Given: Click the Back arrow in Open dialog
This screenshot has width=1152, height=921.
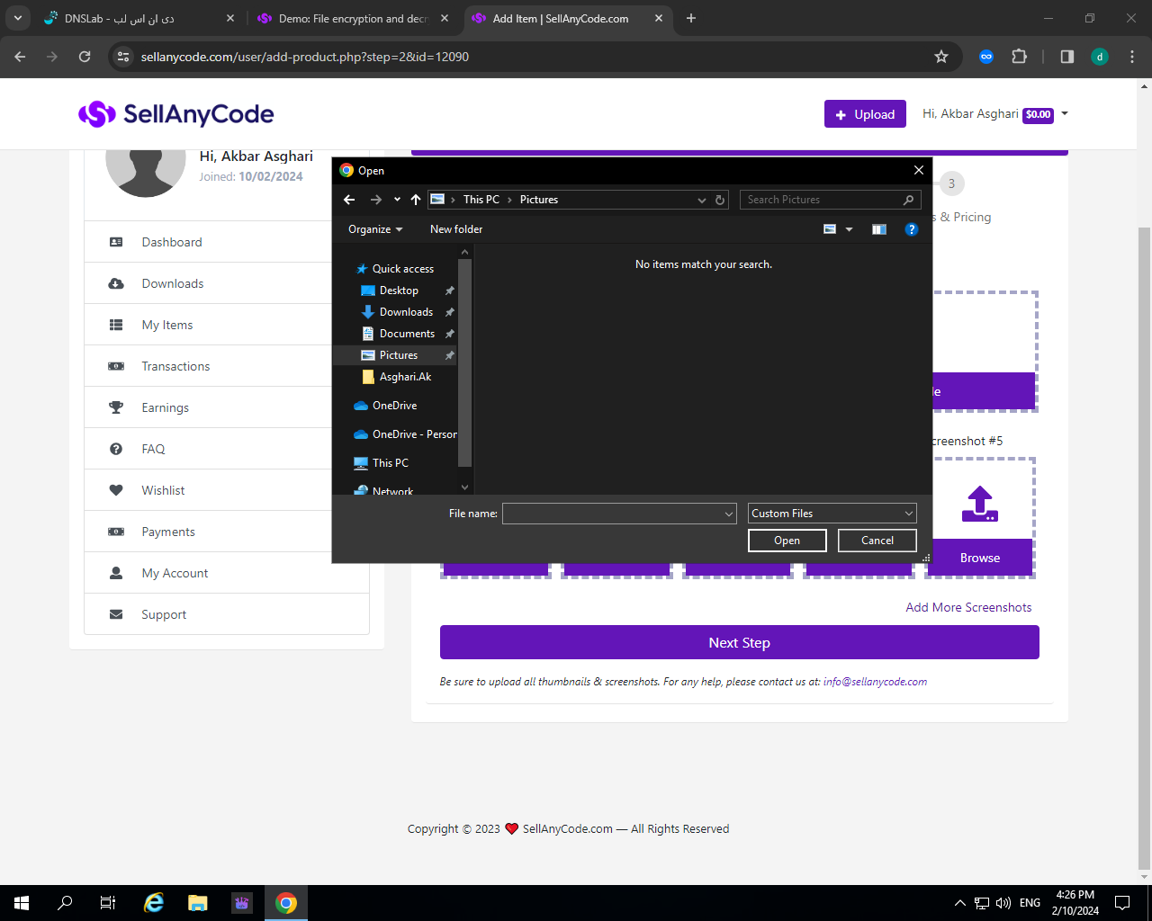Looking at the screenshot, I should (x=349, y=200).
